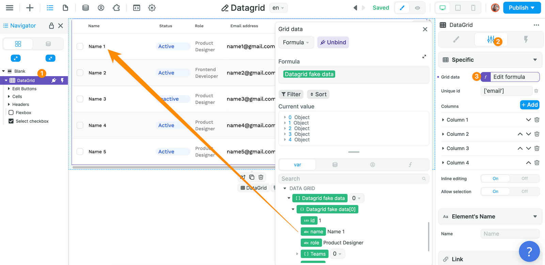The height and width of the screenshot is (265, 545).
Task: Click the Filter button
Action: coord(291,94)
